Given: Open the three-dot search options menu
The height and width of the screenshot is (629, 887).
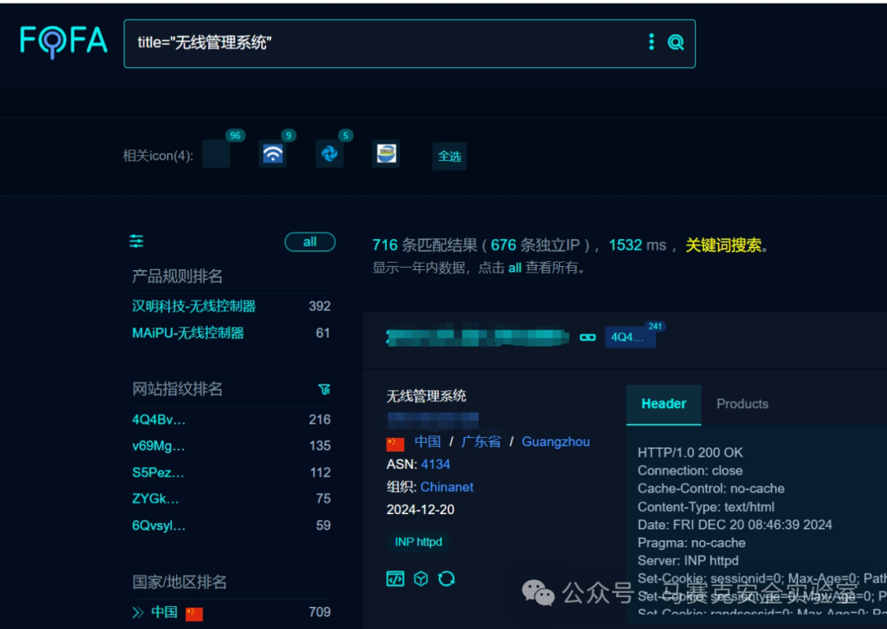Looking at the screenshot, I should [x=651, y=42].
